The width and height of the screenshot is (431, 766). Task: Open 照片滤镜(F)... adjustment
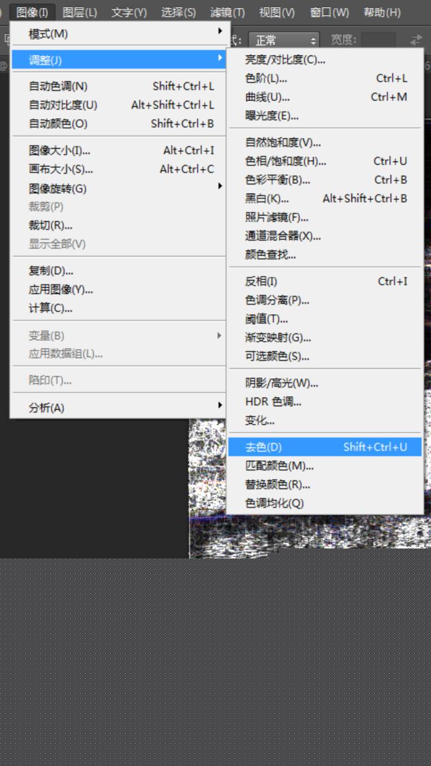click(325, 217)
